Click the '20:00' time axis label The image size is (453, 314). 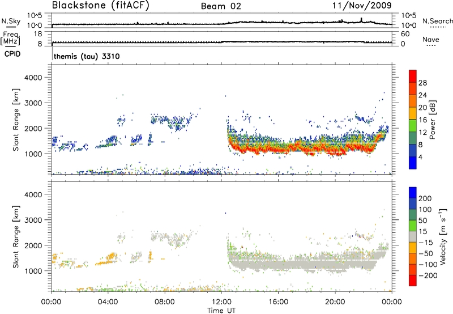pyautogui.click(x=335, y=302)
